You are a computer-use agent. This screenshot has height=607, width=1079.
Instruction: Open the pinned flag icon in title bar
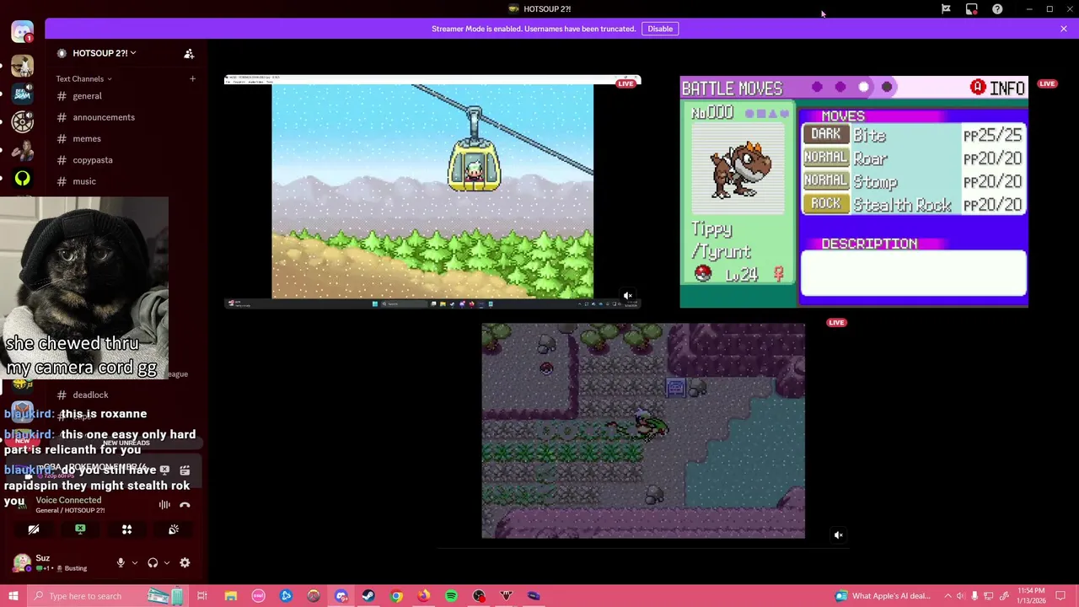click(946, 9)
